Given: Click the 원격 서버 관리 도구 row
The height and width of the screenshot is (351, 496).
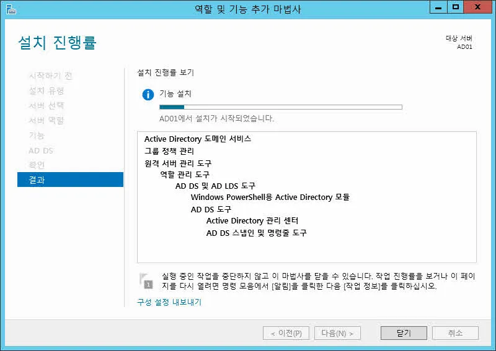Looking at the screenshot, I should (178, 163).
